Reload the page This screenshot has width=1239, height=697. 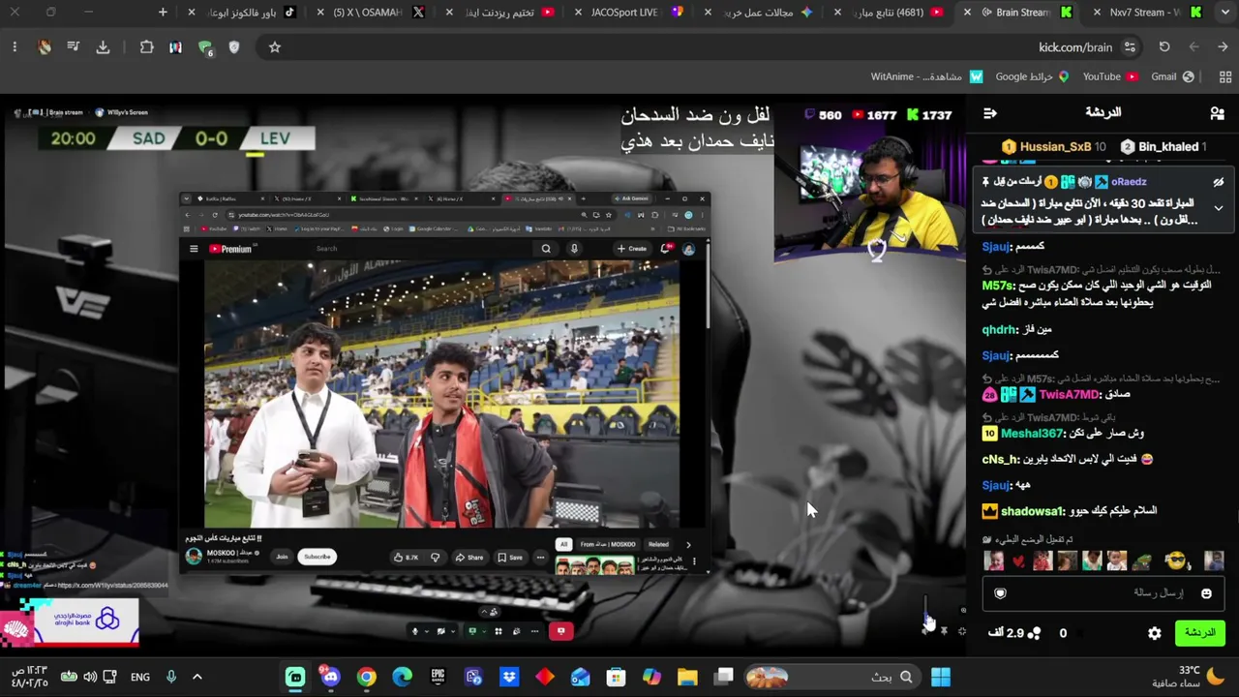point(1164,46)
